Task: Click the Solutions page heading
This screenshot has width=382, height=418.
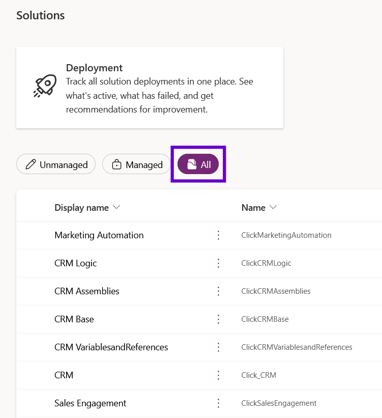Action: (41, 15)
